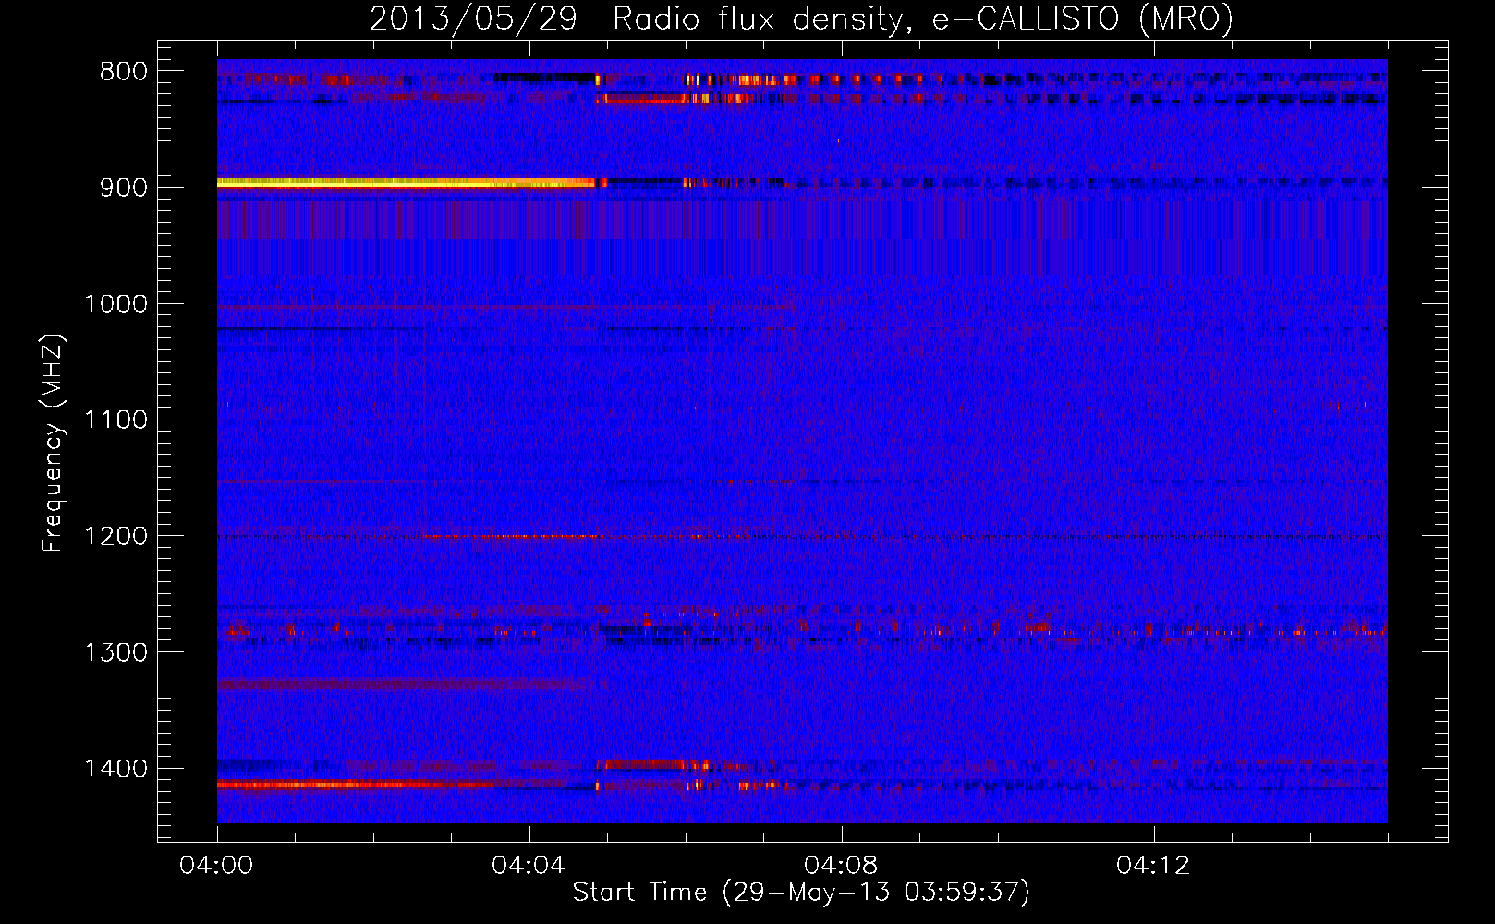Click the 1100 frequency tick label
The height and width of the screenshot is (924, 1495).
tap(115, 420)
